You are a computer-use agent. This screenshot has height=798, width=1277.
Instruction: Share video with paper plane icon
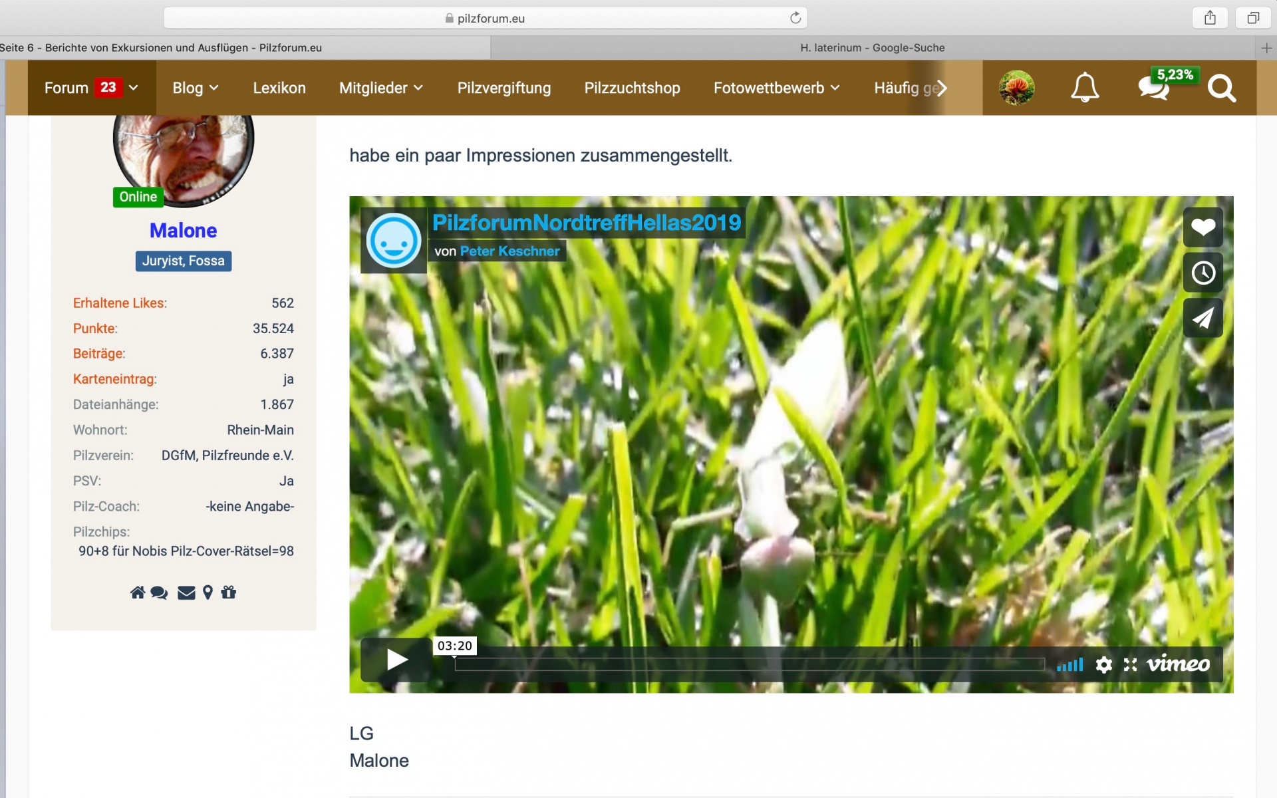pos(1203,318)
